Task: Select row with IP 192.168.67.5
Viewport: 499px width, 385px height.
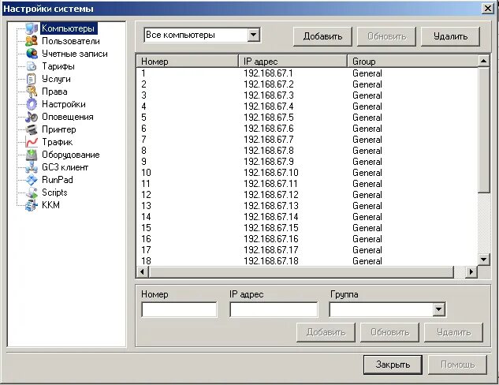Action: pyautogui.click(x=307, y=118)
